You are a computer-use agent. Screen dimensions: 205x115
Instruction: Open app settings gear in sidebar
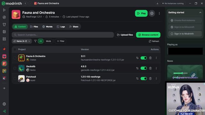[4, 104]
